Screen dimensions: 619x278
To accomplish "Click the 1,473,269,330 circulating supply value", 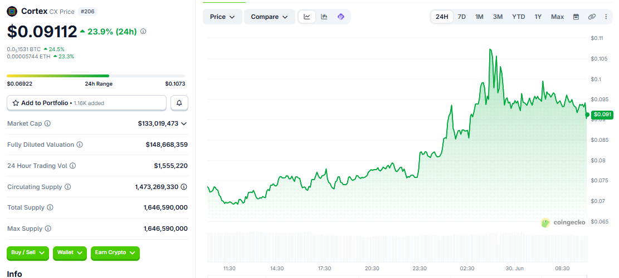I will [157, 187].
